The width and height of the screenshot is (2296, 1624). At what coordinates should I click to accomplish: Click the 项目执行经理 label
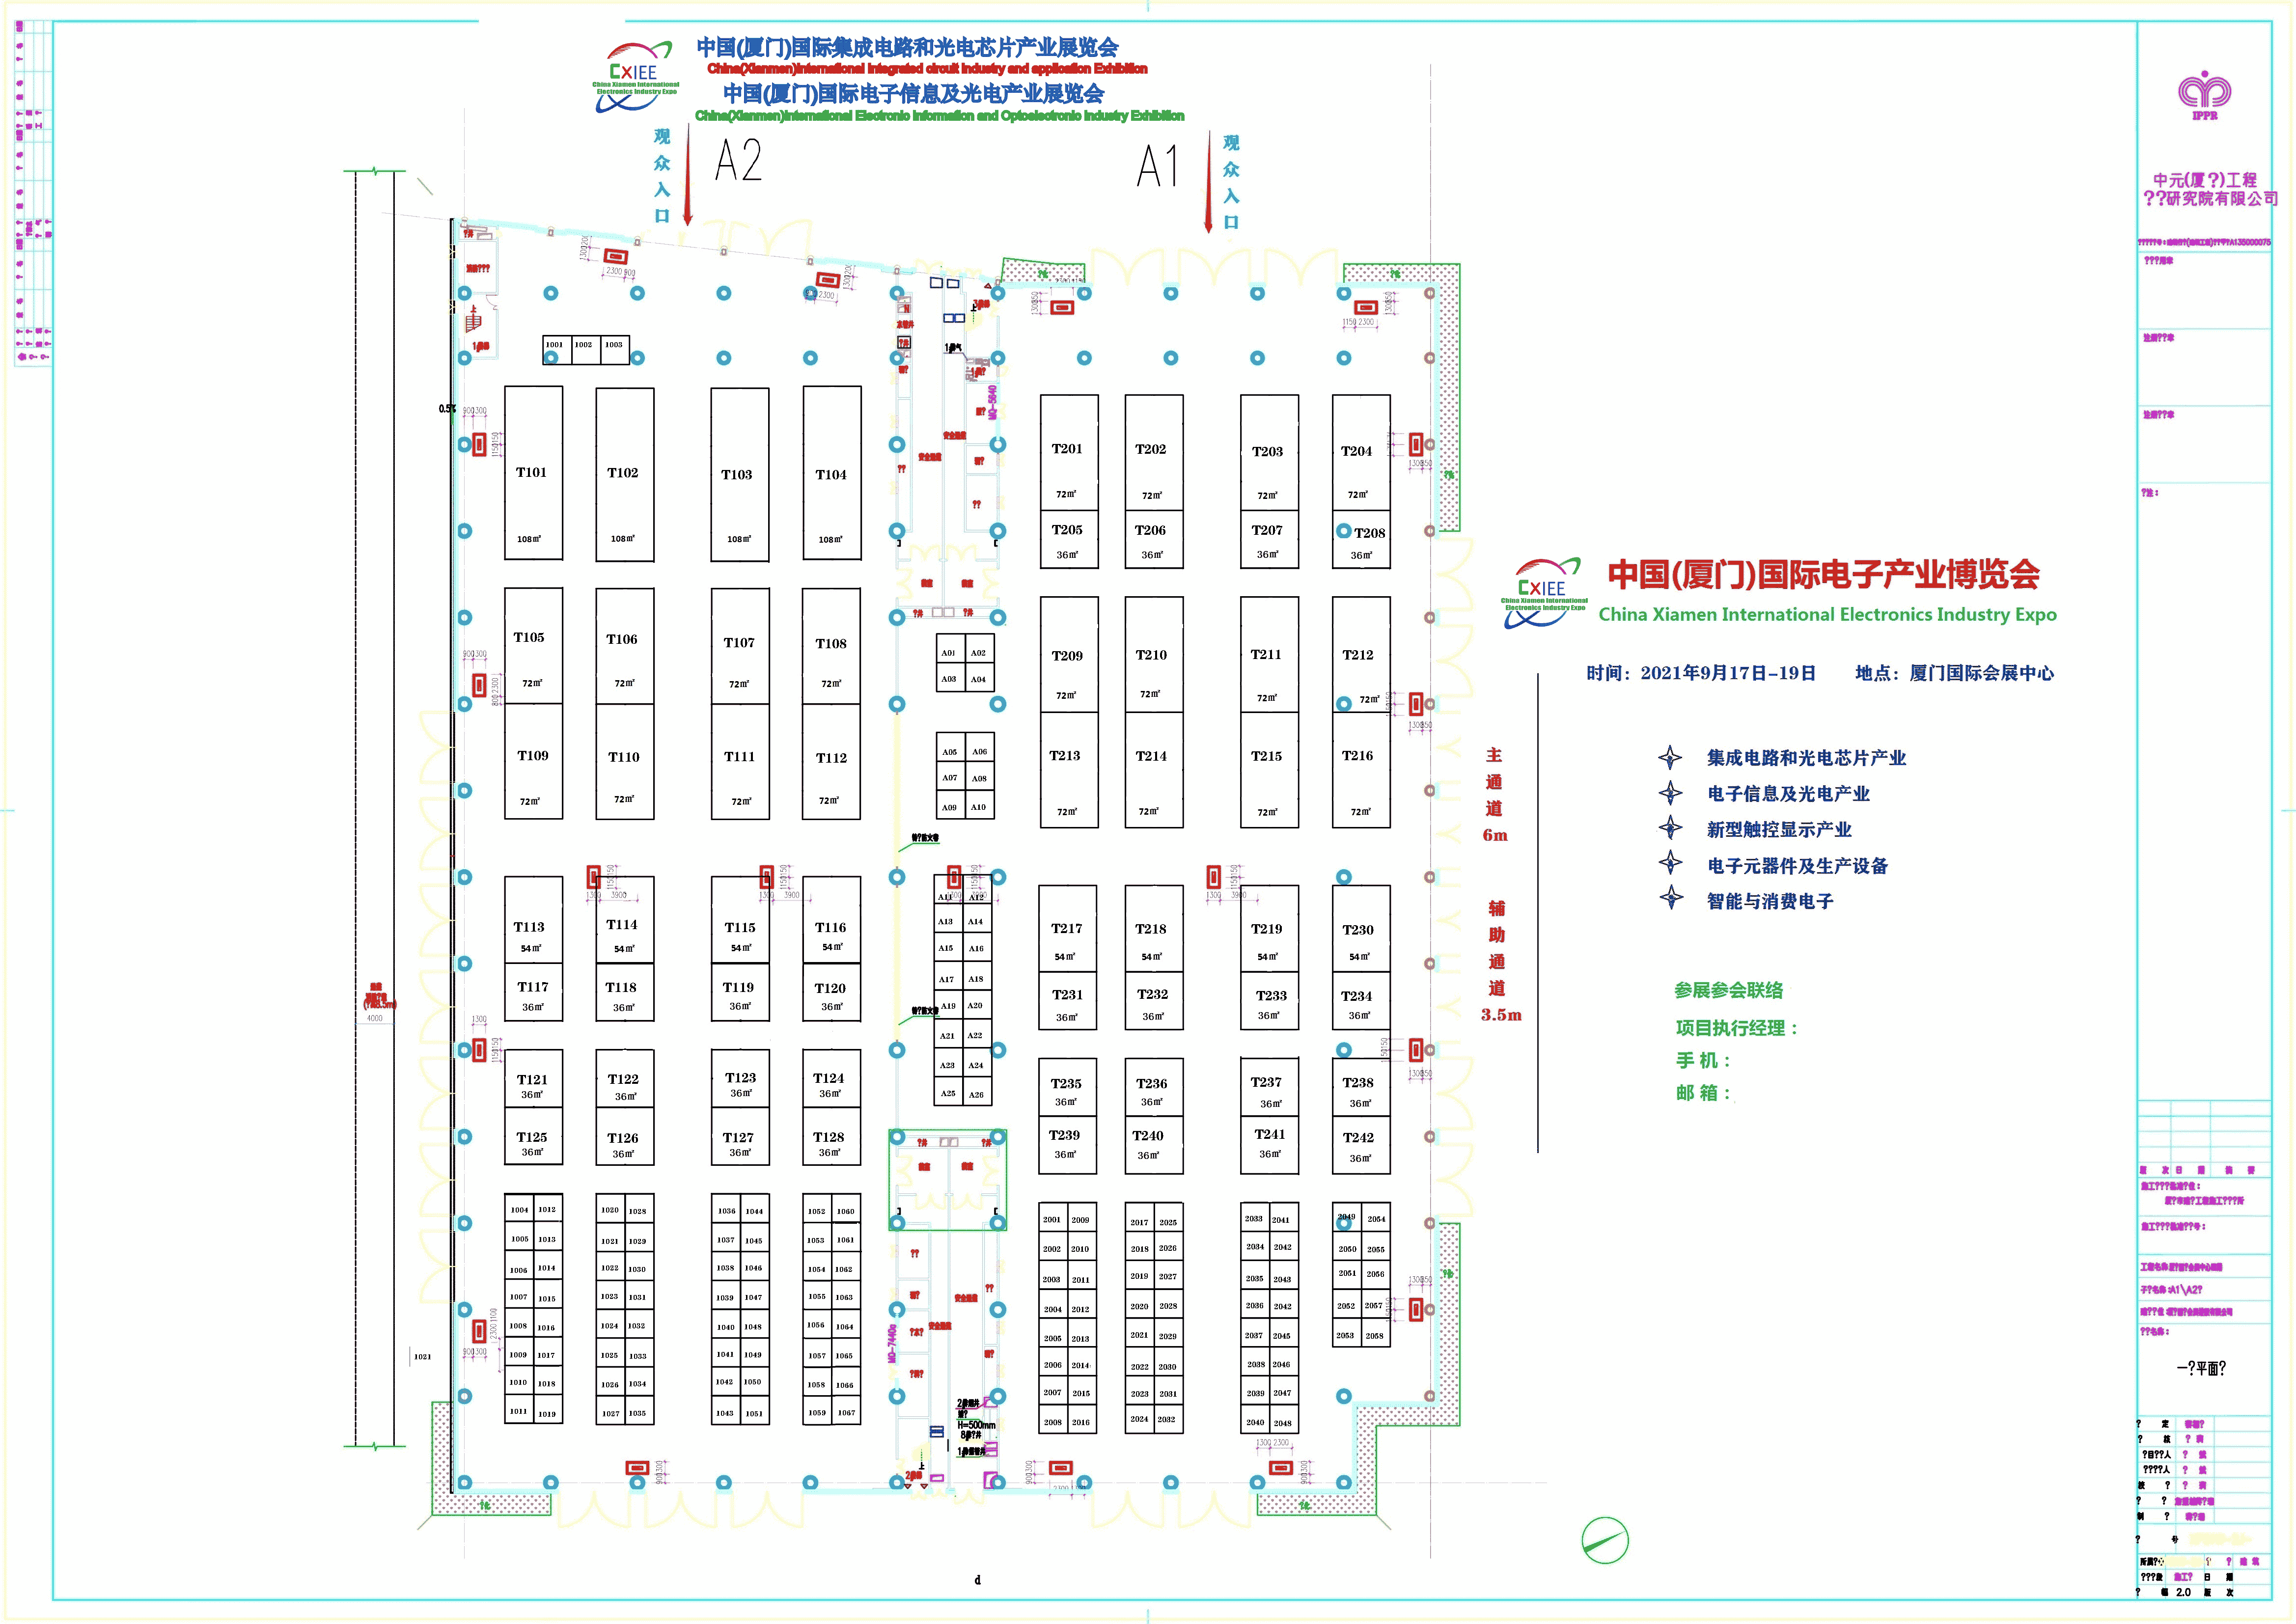coord(1736,1027)
